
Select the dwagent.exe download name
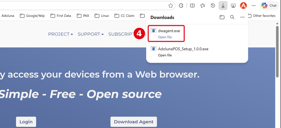(169, 31)
